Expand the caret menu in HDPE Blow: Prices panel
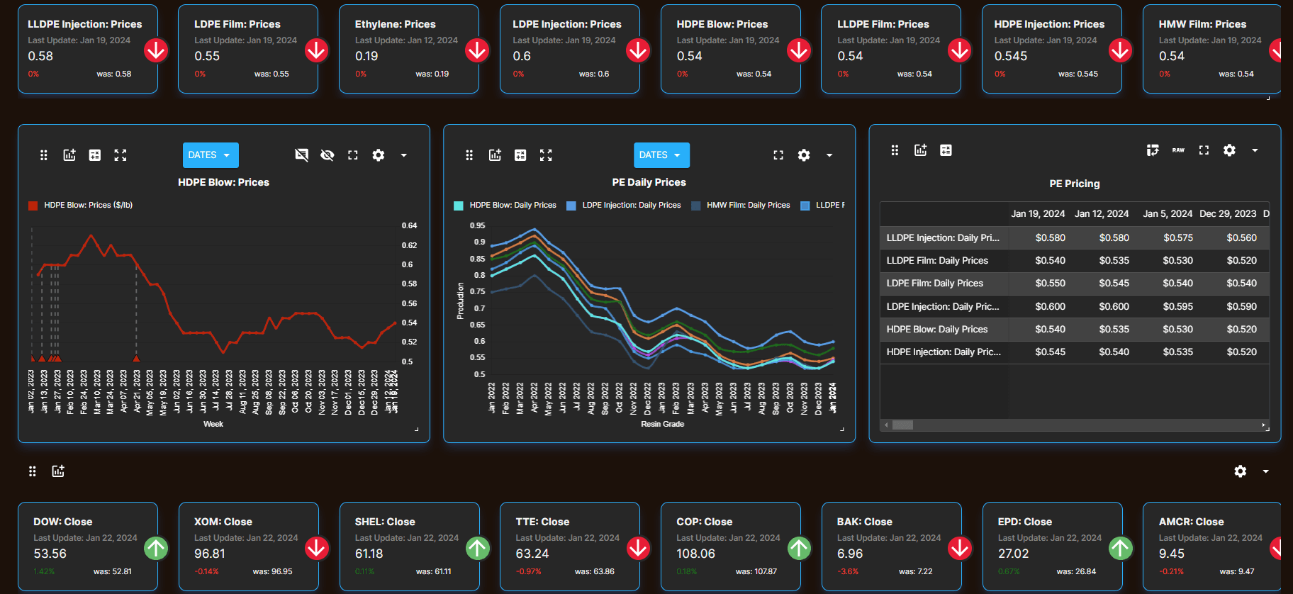The image size is (1293, 594). coord(404,155)
